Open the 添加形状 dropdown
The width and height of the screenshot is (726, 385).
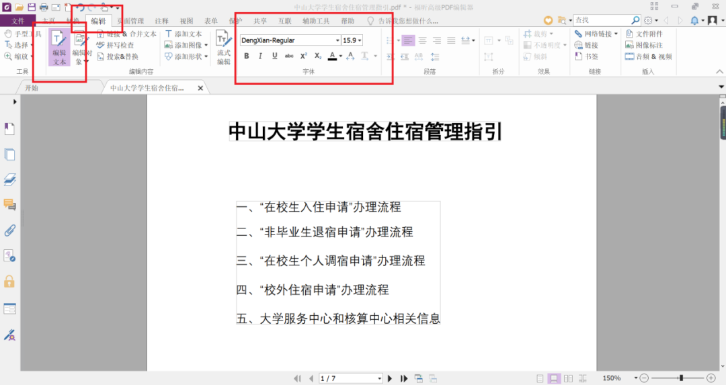click(206, 56)
